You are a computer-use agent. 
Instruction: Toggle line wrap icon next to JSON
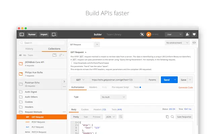(121, 117)
